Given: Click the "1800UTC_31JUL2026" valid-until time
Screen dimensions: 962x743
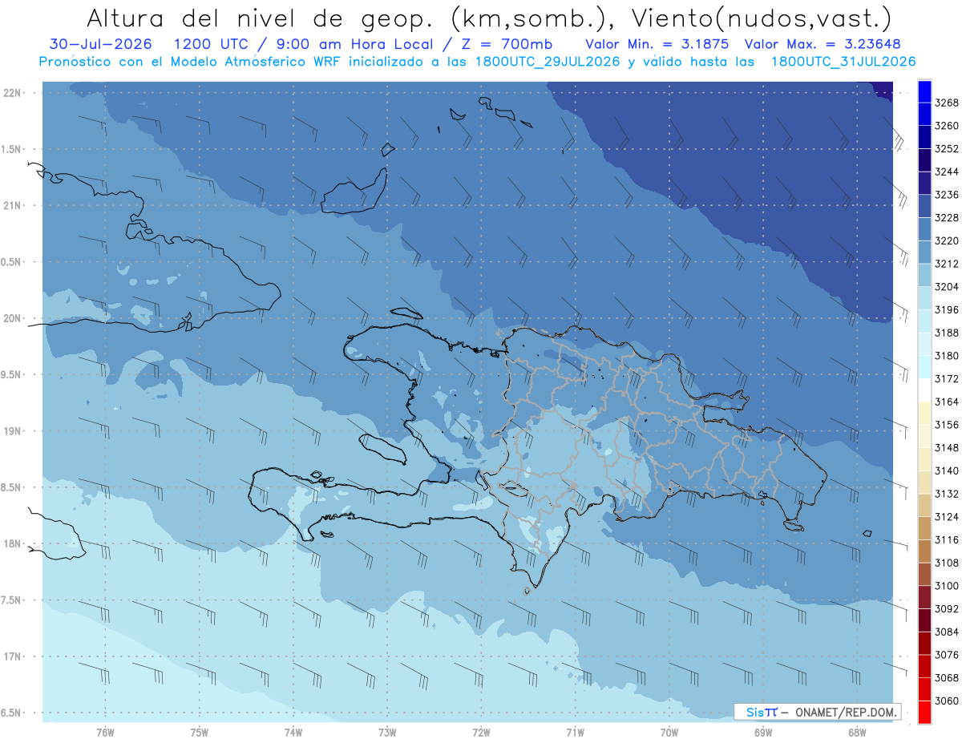Looking at the screenshot, I should coord(844,62).
